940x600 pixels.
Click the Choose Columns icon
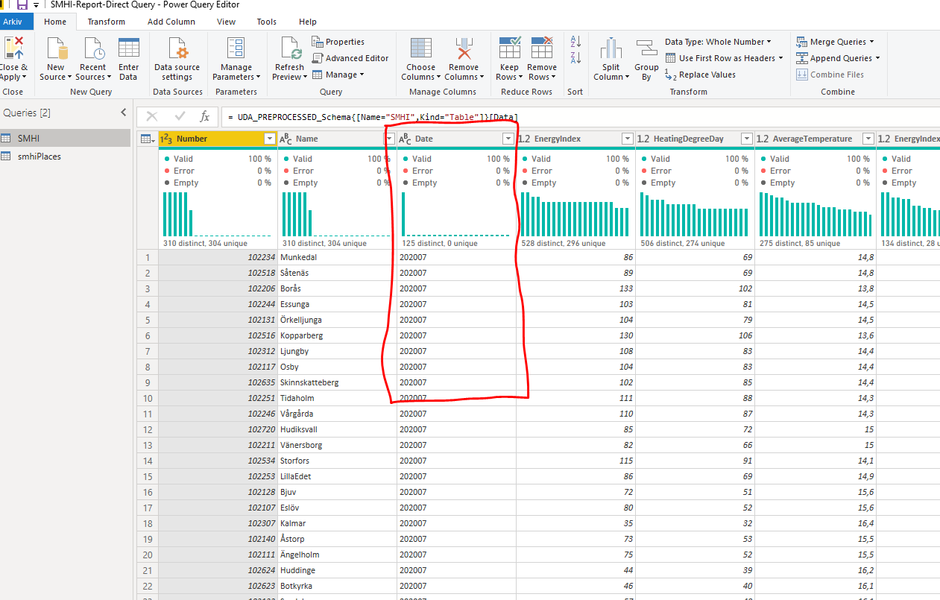point(421,48)
